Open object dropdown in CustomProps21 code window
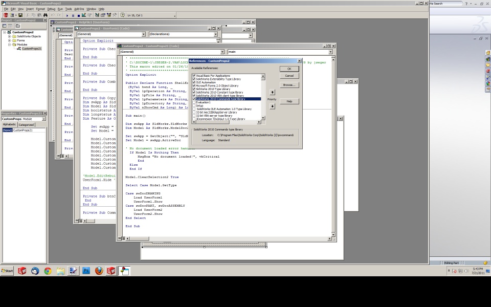Image resolution: width=491 pixels, height=307 pixels. (x=222, y=52)
